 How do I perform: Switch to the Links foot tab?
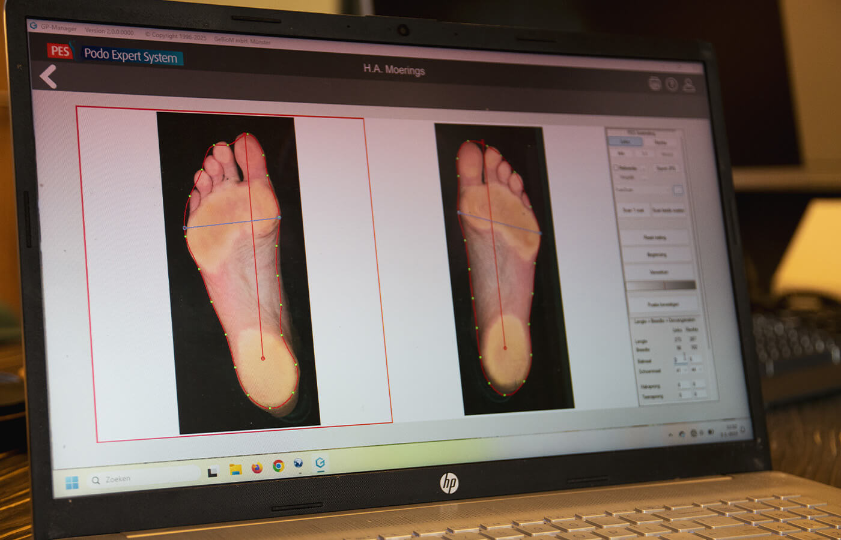[625, 142]
